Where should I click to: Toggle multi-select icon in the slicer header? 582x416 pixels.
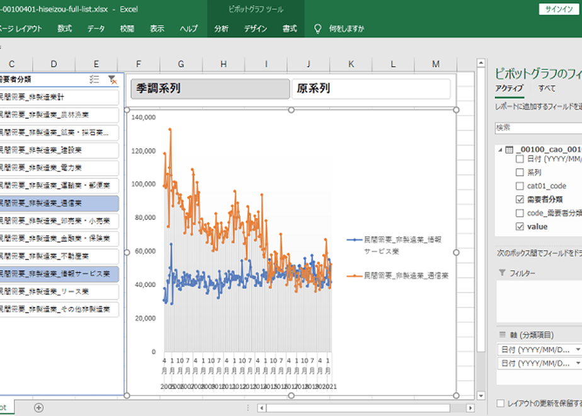[94, 79]
